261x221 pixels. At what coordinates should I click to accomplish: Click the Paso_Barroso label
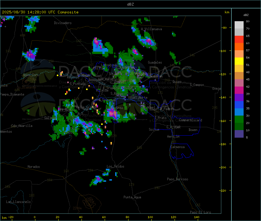[177, 179]
